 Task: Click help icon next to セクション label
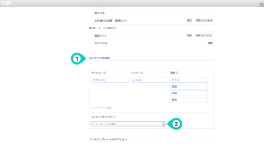[104, 73]
